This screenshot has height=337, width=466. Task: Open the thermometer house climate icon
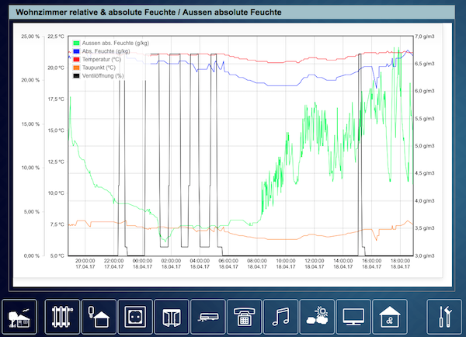(99, 317)
